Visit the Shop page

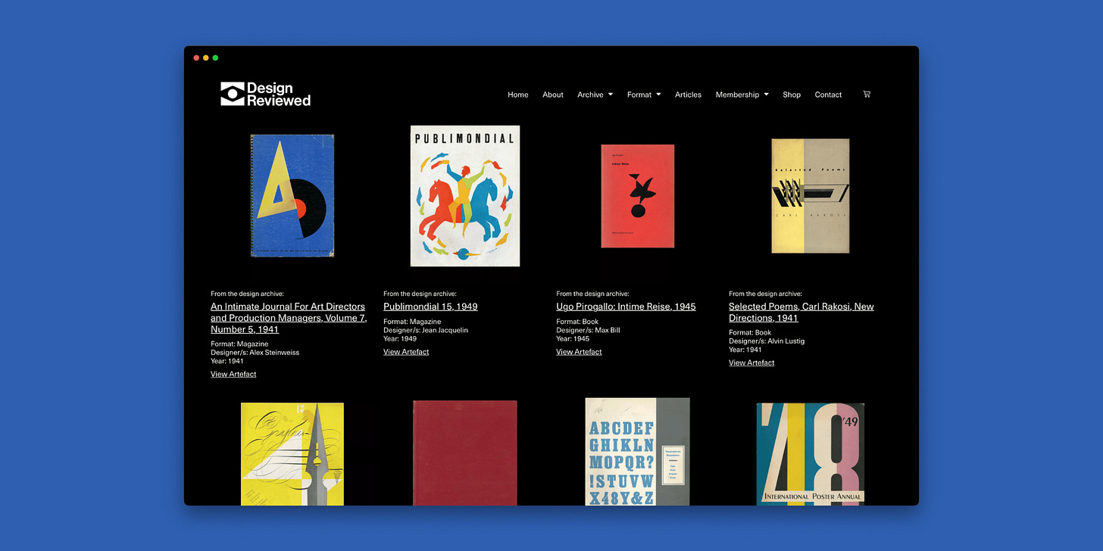[x=792, y=95]
